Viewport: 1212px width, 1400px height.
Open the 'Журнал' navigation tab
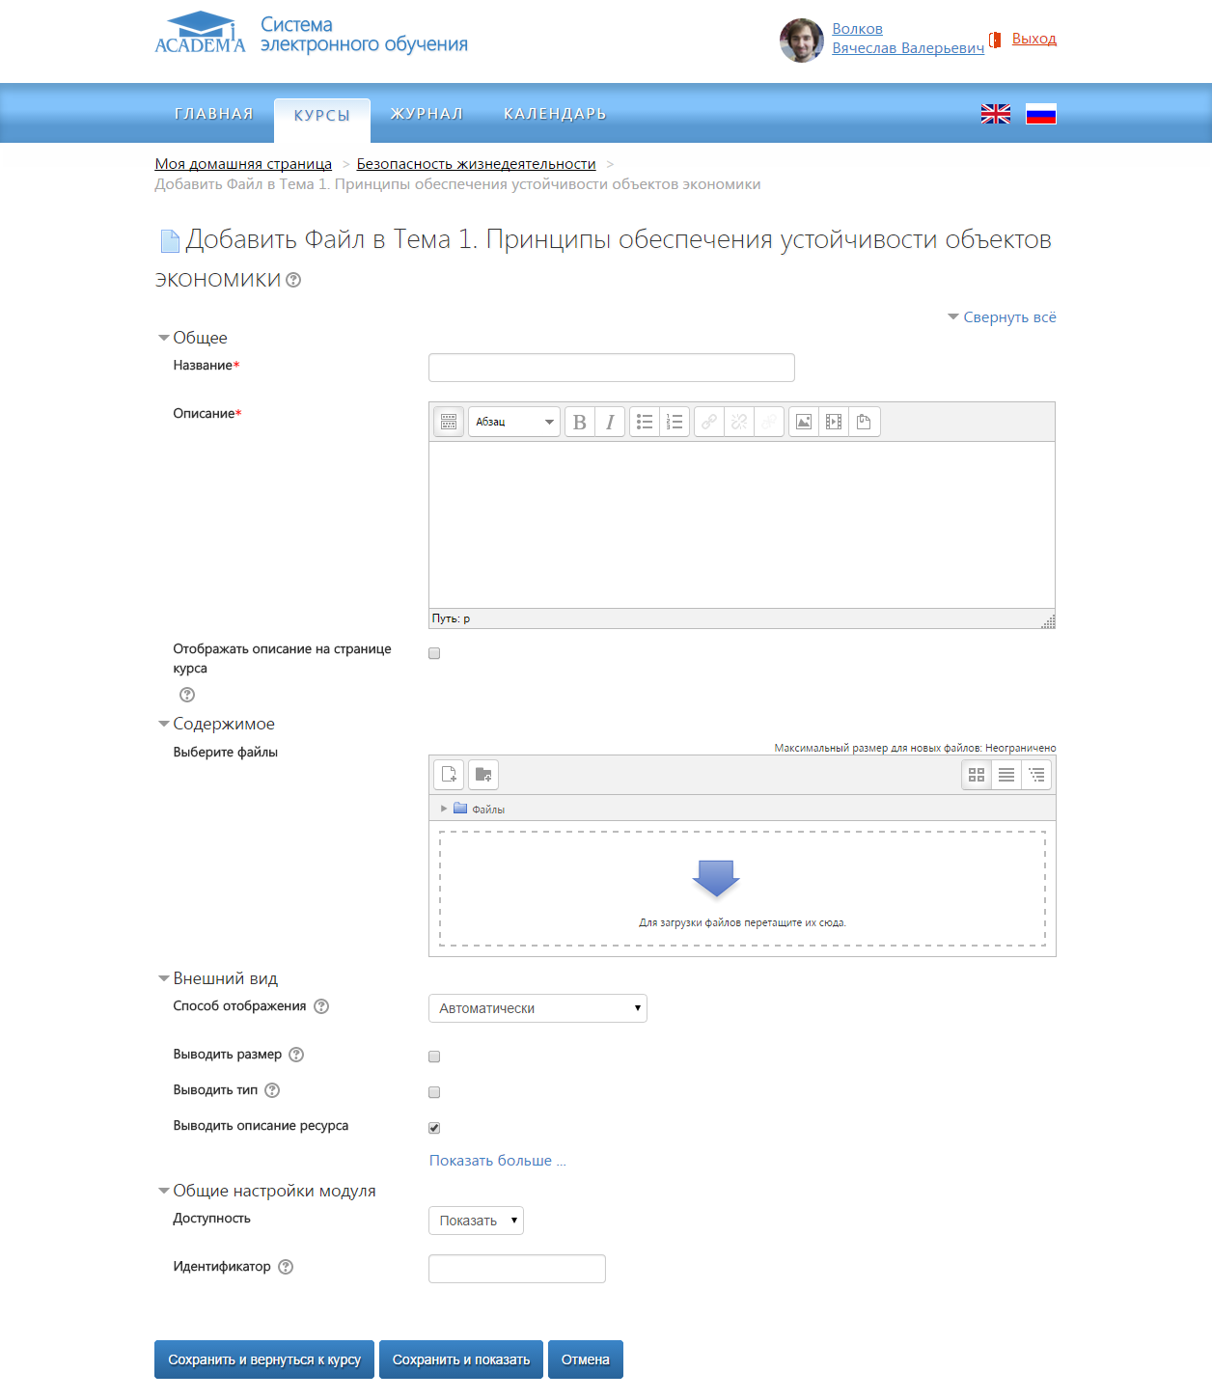click(x=427, y=114)
